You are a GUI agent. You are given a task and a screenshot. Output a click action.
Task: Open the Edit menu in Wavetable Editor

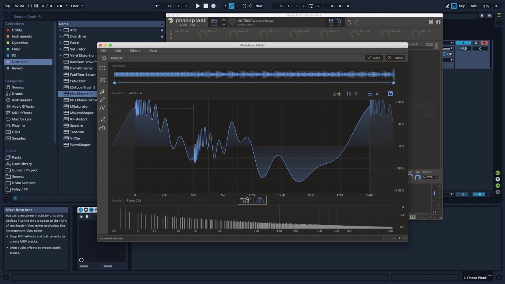[x=118, y=51]
